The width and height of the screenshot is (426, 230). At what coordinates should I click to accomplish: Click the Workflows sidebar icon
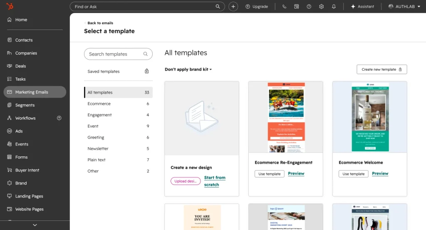(x=10, y=118)
